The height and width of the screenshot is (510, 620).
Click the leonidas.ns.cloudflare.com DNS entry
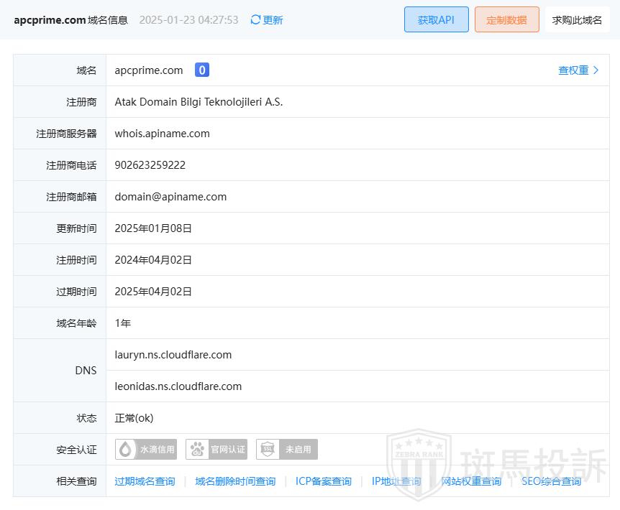tap(178, 386)
